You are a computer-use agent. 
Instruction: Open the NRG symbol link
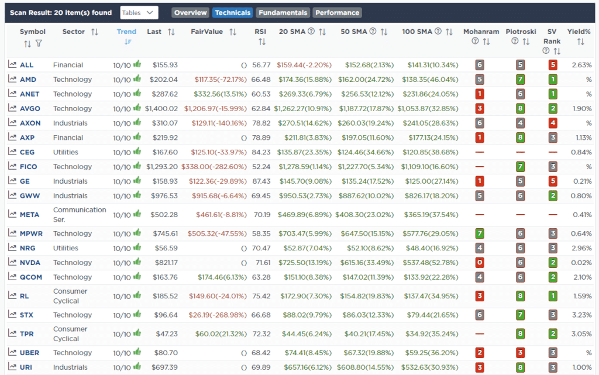click(27, 248)
